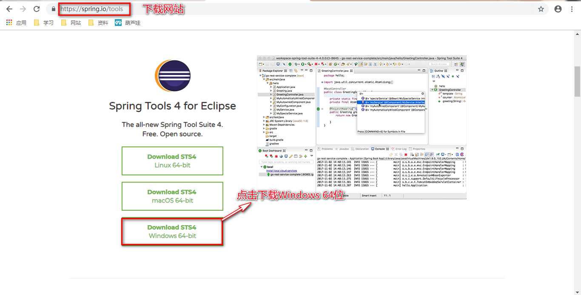Open the 资料 bookmark folder
Viewport: 581px width, 295px height.
(98, 23)
